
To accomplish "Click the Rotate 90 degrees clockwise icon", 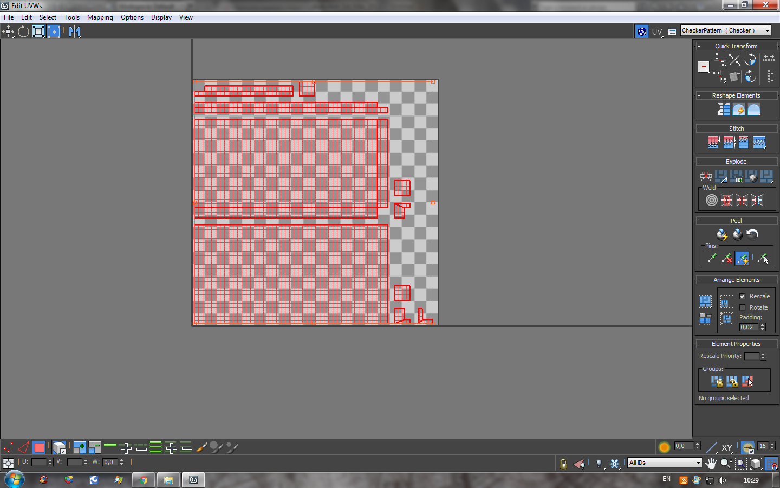I will point(750,76).
